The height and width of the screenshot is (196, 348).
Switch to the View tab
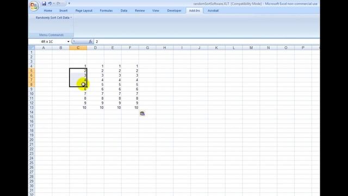point(156,11)
